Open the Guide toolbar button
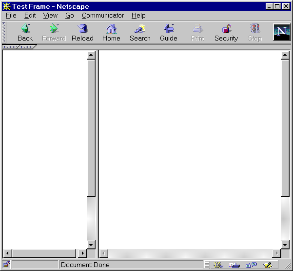Screen dimensions: 293x271 point(169,33)
